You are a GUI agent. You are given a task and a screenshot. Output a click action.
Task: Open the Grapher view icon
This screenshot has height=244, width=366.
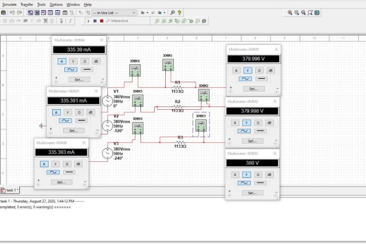coord(58,13)
